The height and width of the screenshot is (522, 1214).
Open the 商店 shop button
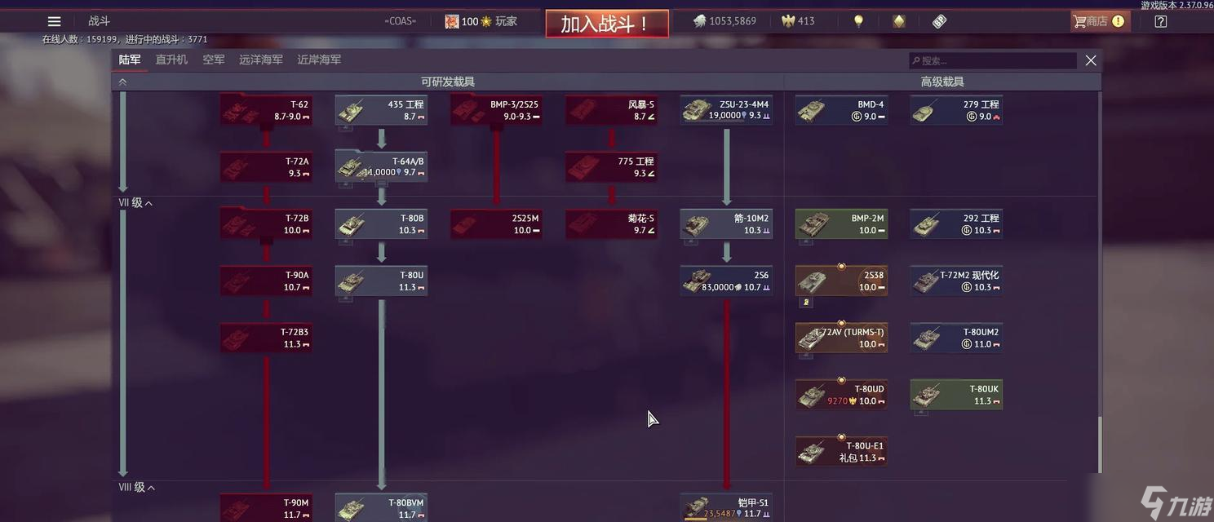click(x=1101, y=21)
